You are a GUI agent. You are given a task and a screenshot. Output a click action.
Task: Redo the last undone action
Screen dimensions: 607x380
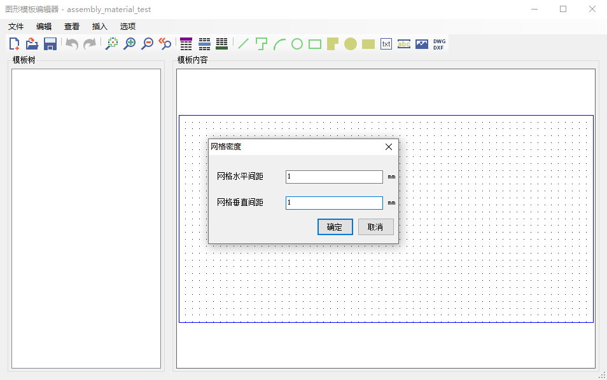[90, 44]
